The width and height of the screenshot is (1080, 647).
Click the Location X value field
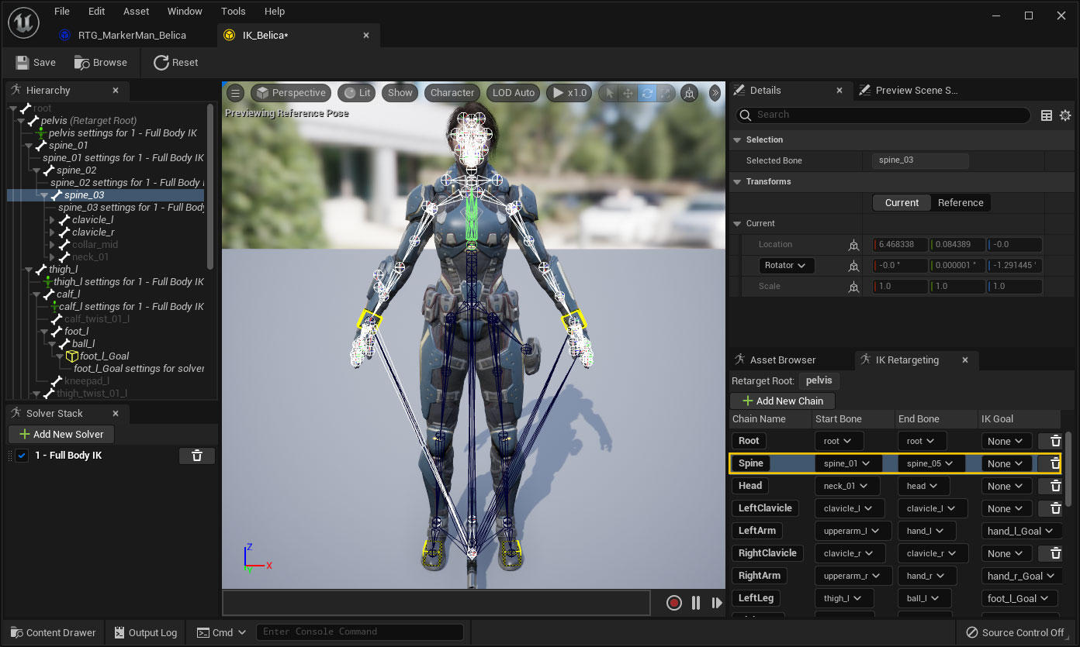(x=900, y=244)
